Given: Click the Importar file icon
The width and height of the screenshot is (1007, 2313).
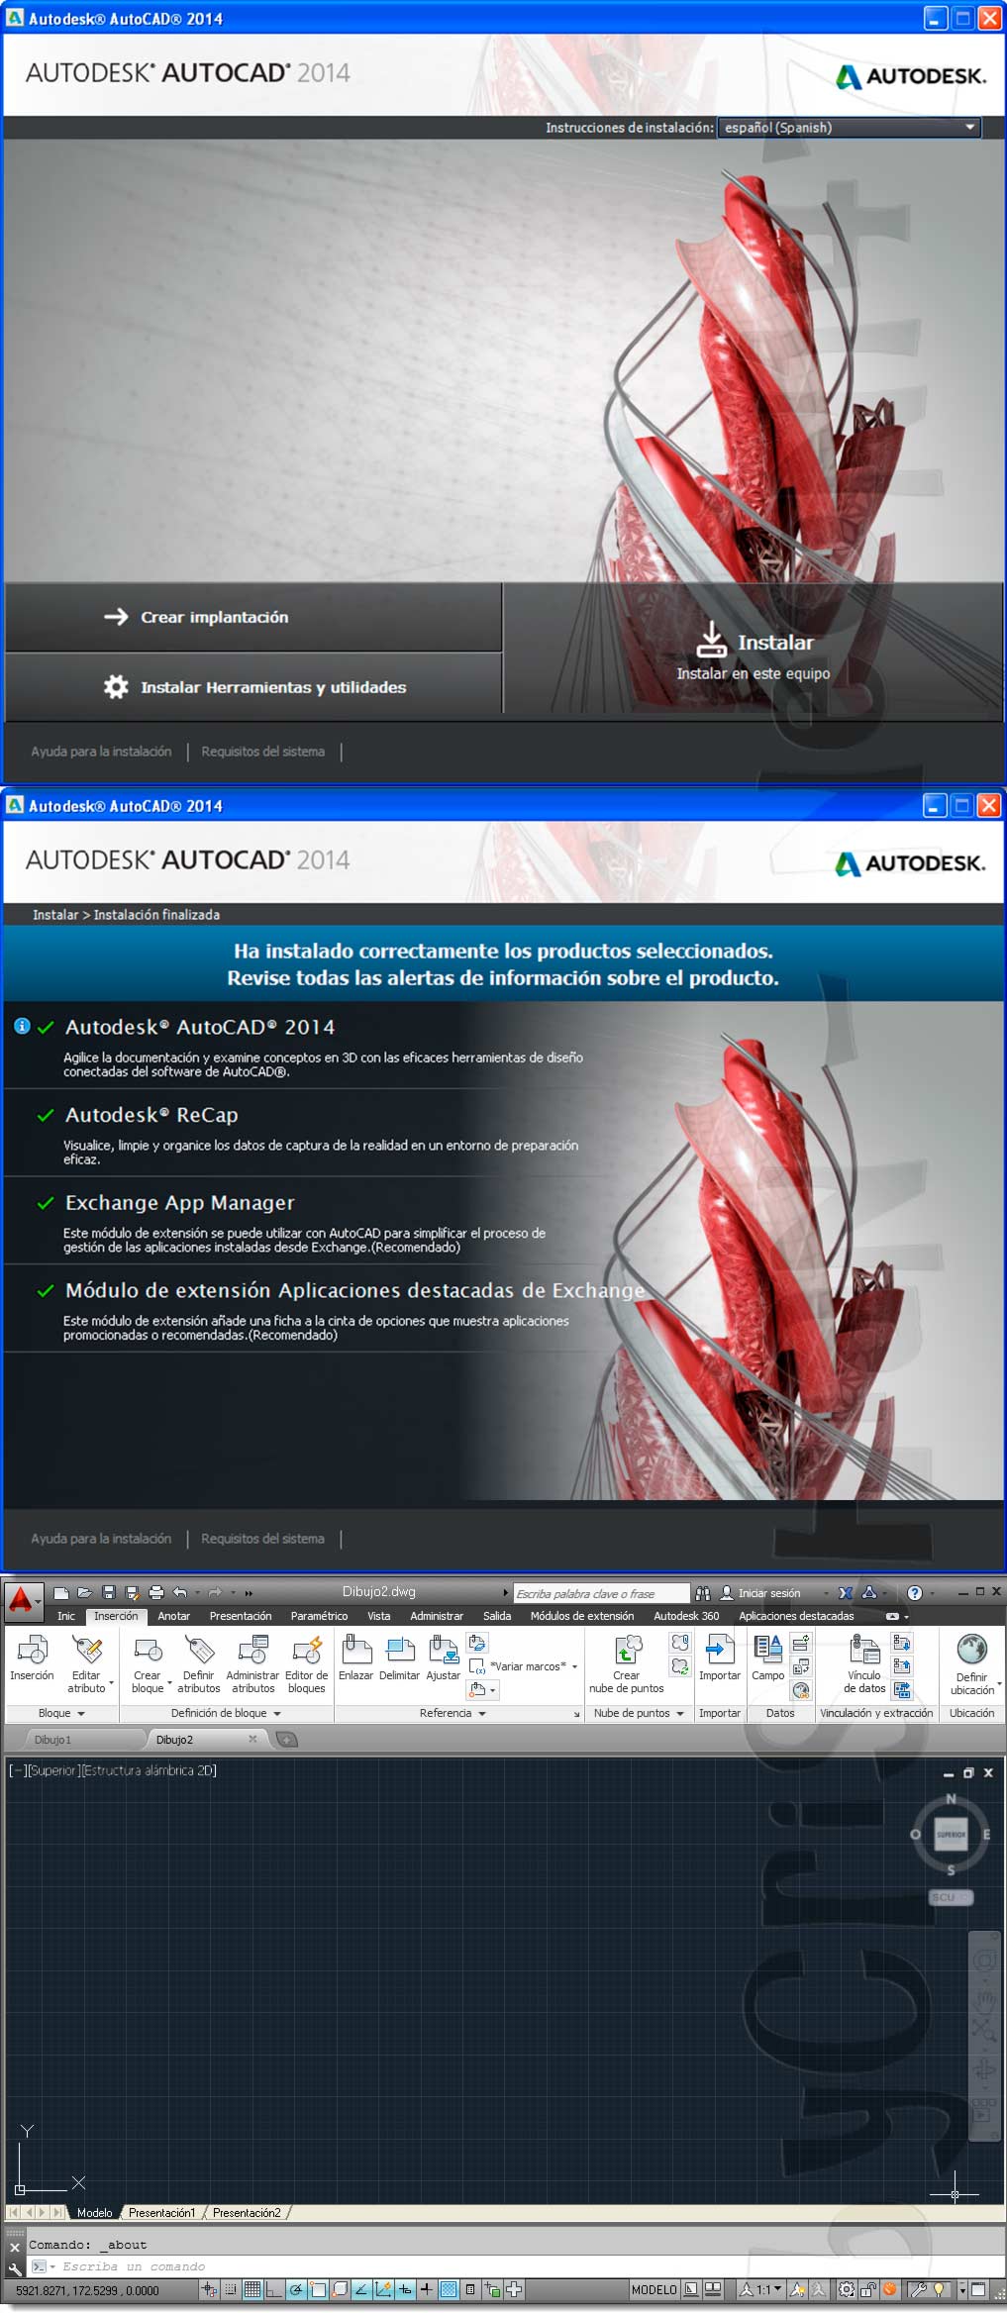Looking at the screenshot, I should 719,1650.
